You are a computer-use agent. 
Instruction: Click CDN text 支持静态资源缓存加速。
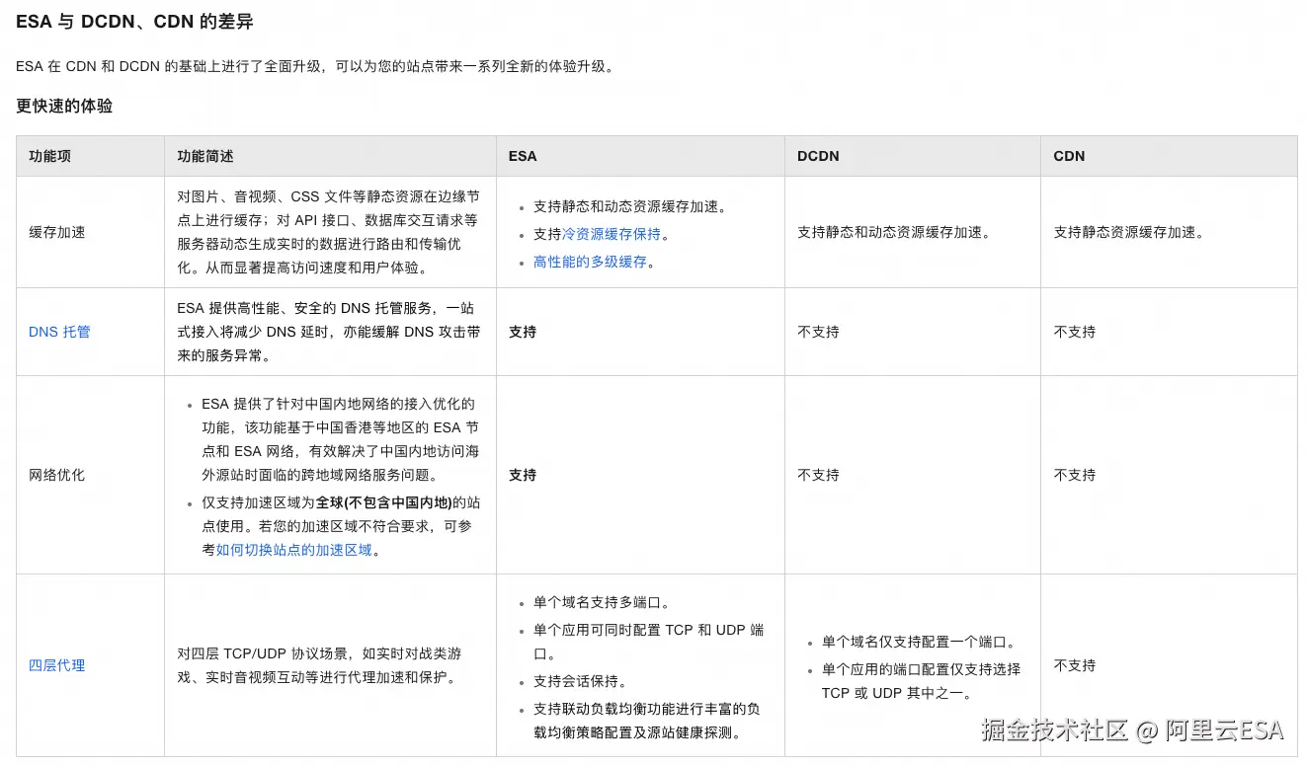click(x=1129, y=232)
